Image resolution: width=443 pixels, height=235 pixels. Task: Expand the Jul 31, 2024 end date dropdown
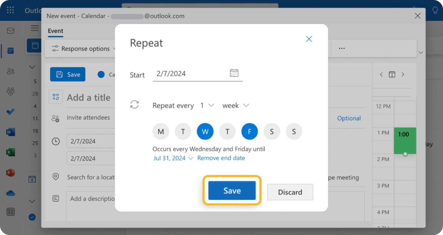[173, 158]
